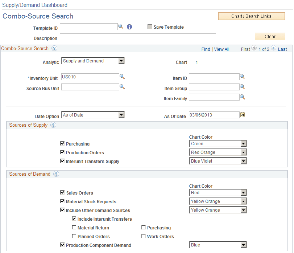
Task: Open the calendar picker for As Of Date
Action: click(242, 115)
